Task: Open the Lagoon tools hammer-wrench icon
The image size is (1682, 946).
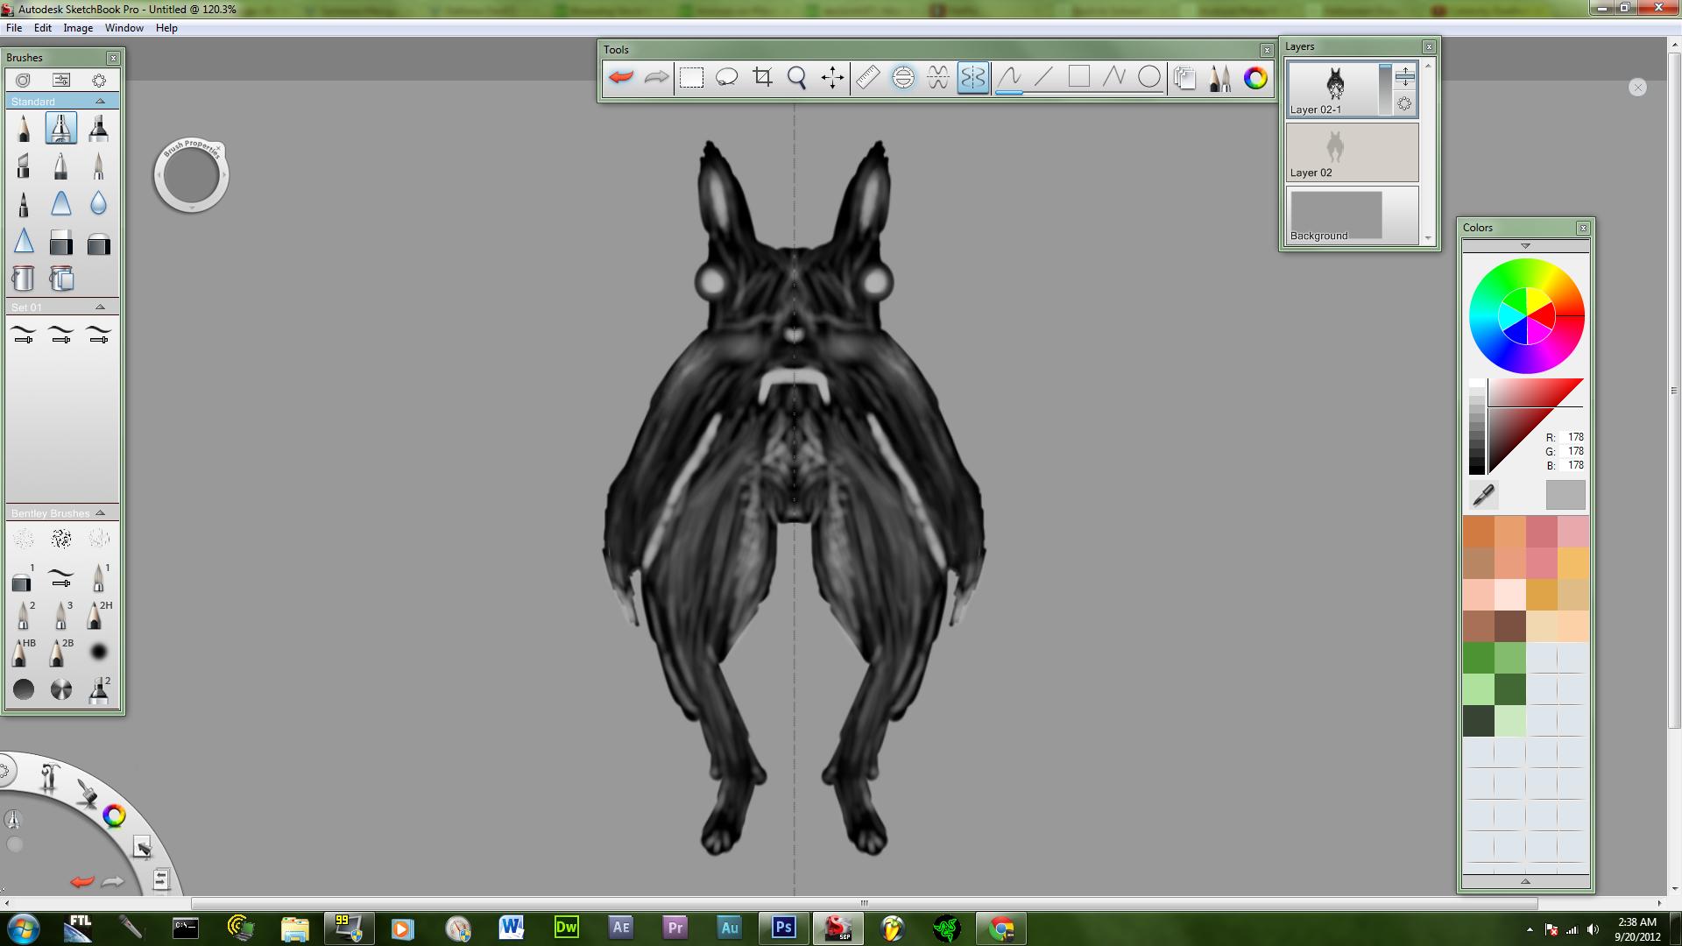Action: point(50,776)
